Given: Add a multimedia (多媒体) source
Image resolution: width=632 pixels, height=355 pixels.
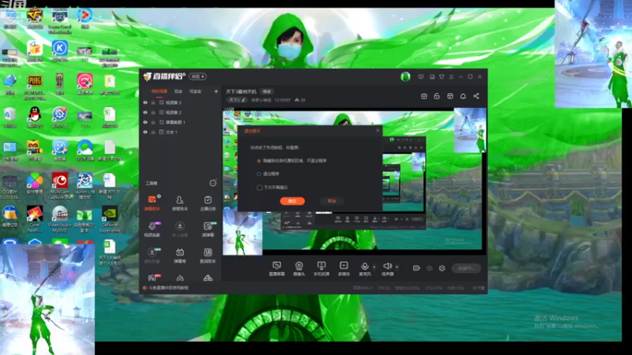Looking at the screenshot, I should coord(344,267).
